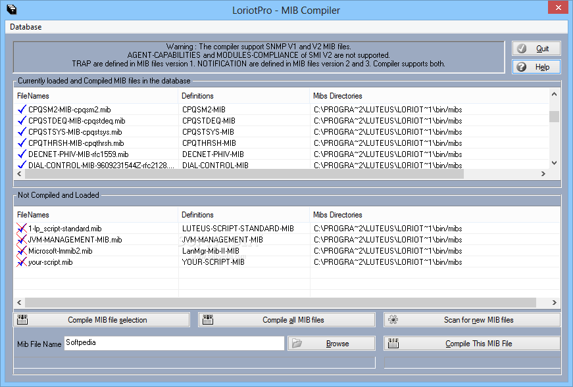Select the DIAL-CONTROL-MIB-9609231544Z-rfc2128 file name
573x387 pixels.
[x=101, y=166]
